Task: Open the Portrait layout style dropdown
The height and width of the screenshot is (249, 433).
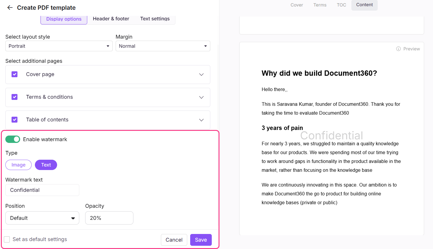Action: click(59, 46)
